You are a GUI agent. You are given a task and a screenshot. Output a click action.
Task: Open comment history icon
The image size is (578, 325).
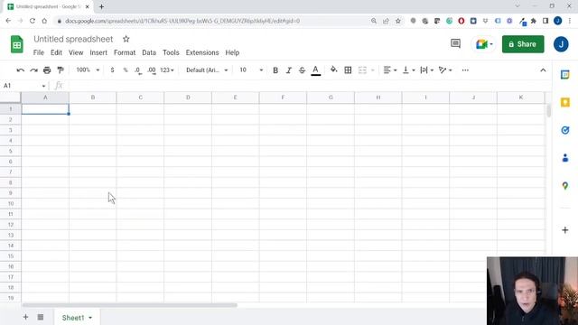click(455, 44)
